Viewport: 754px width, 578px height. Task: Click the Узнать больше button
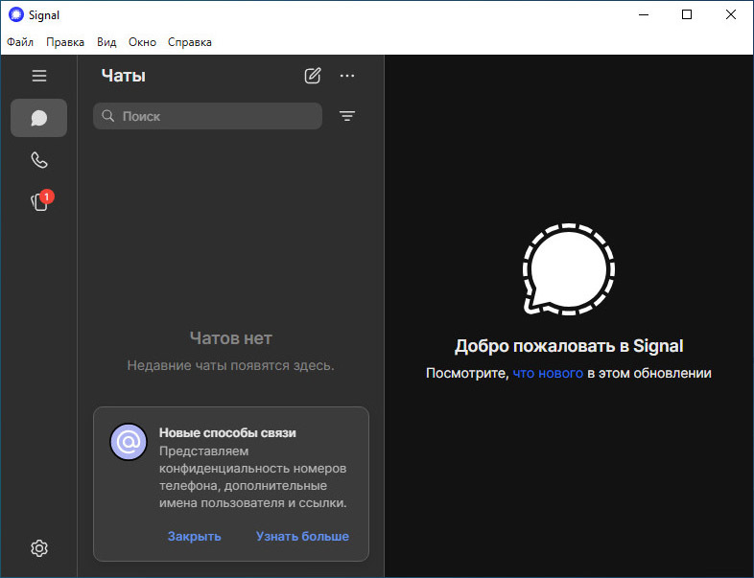click(302, 536)
